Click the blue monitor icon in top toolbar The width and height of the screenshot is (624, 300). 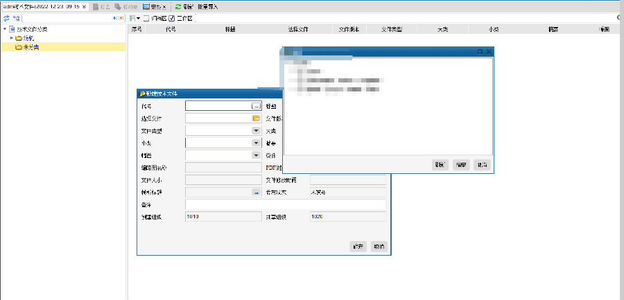point(146,7)
